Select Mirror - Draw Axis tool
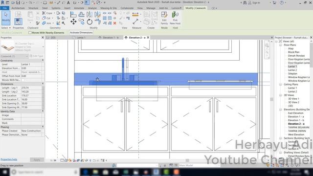 [97, 14]
